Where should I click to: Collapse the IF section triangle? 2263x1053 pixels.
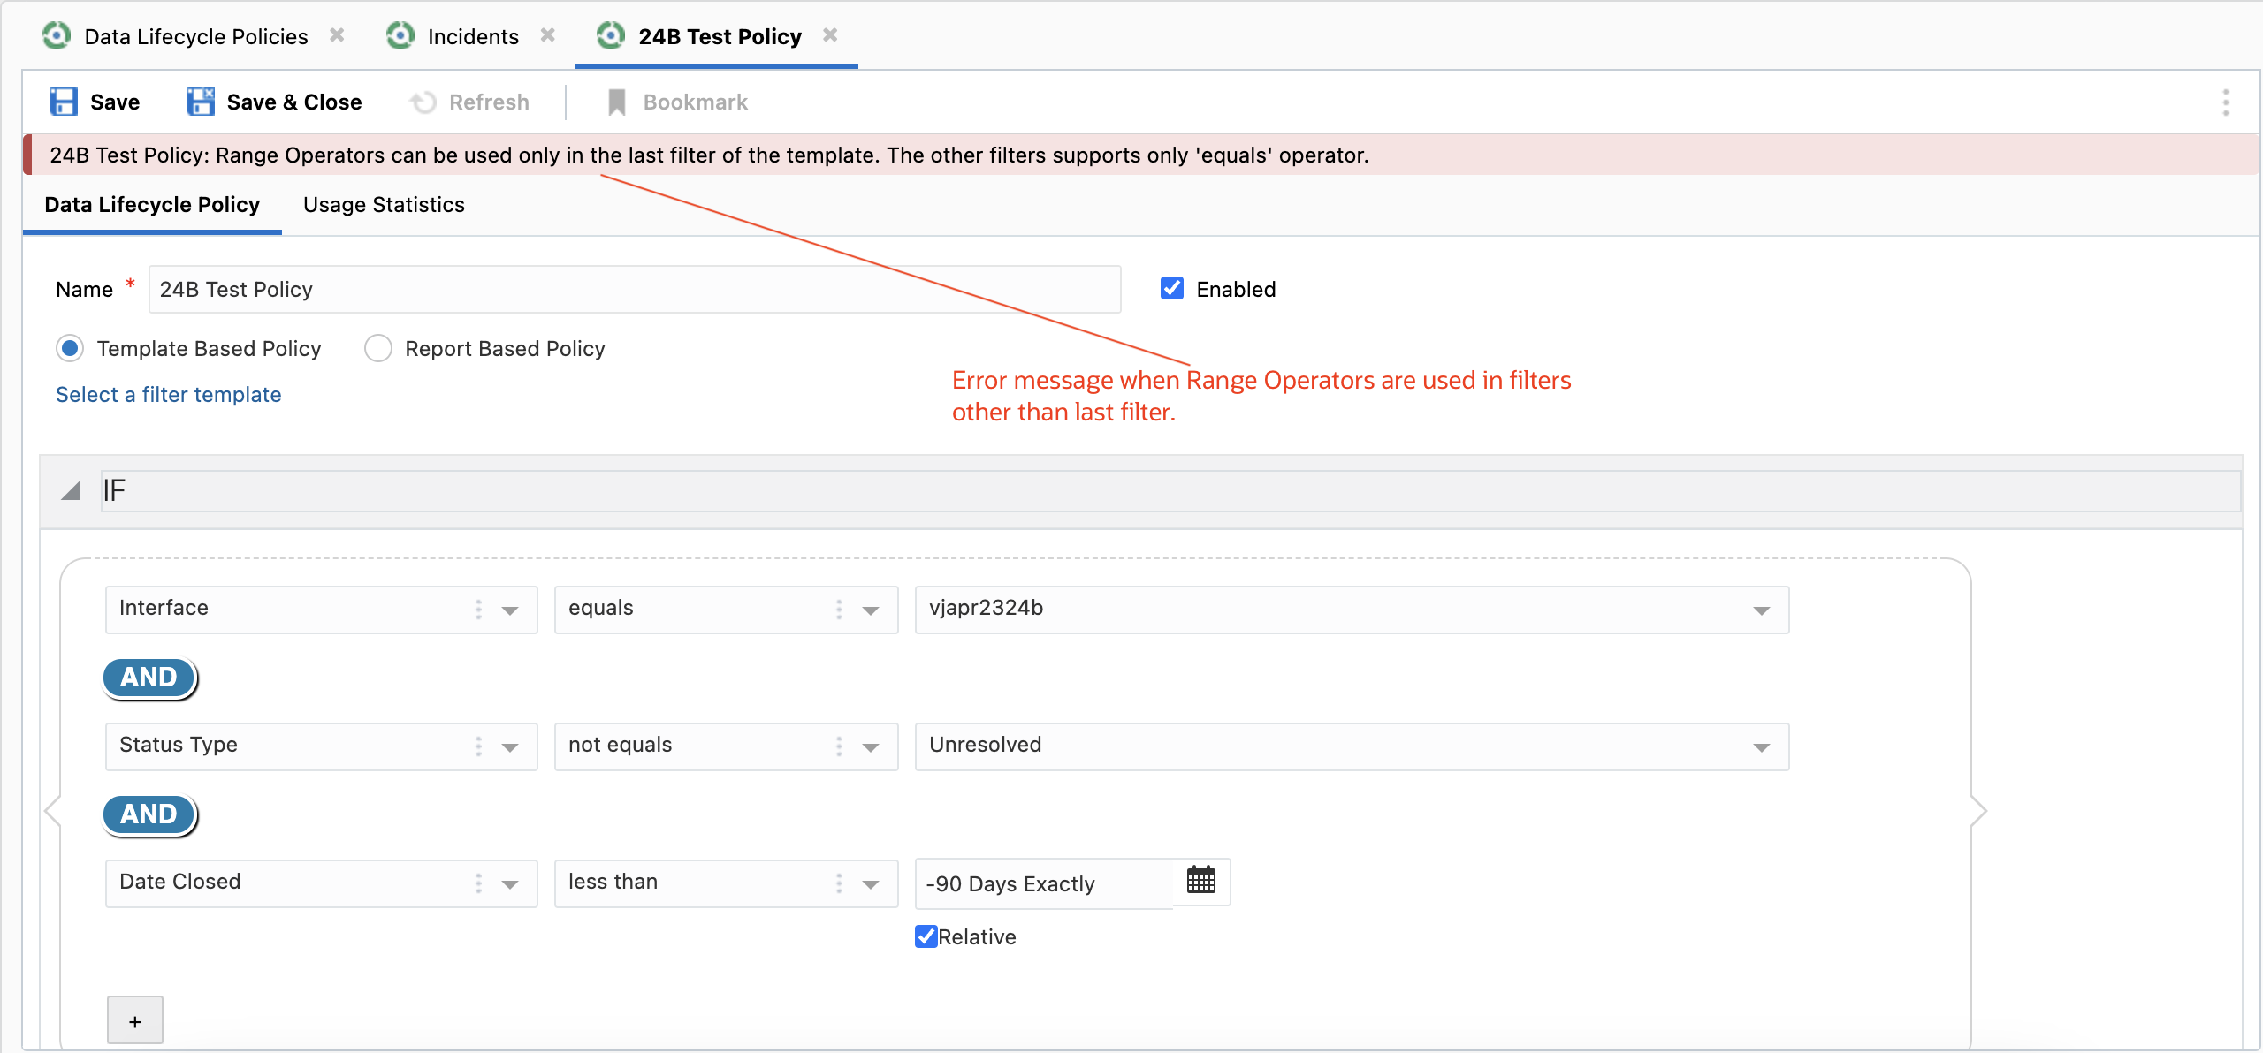pos(71,491)
